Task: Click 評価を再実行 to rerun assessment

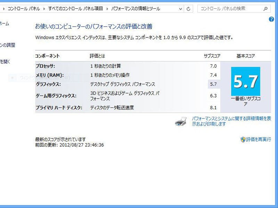Action: (x=259, y=140)
